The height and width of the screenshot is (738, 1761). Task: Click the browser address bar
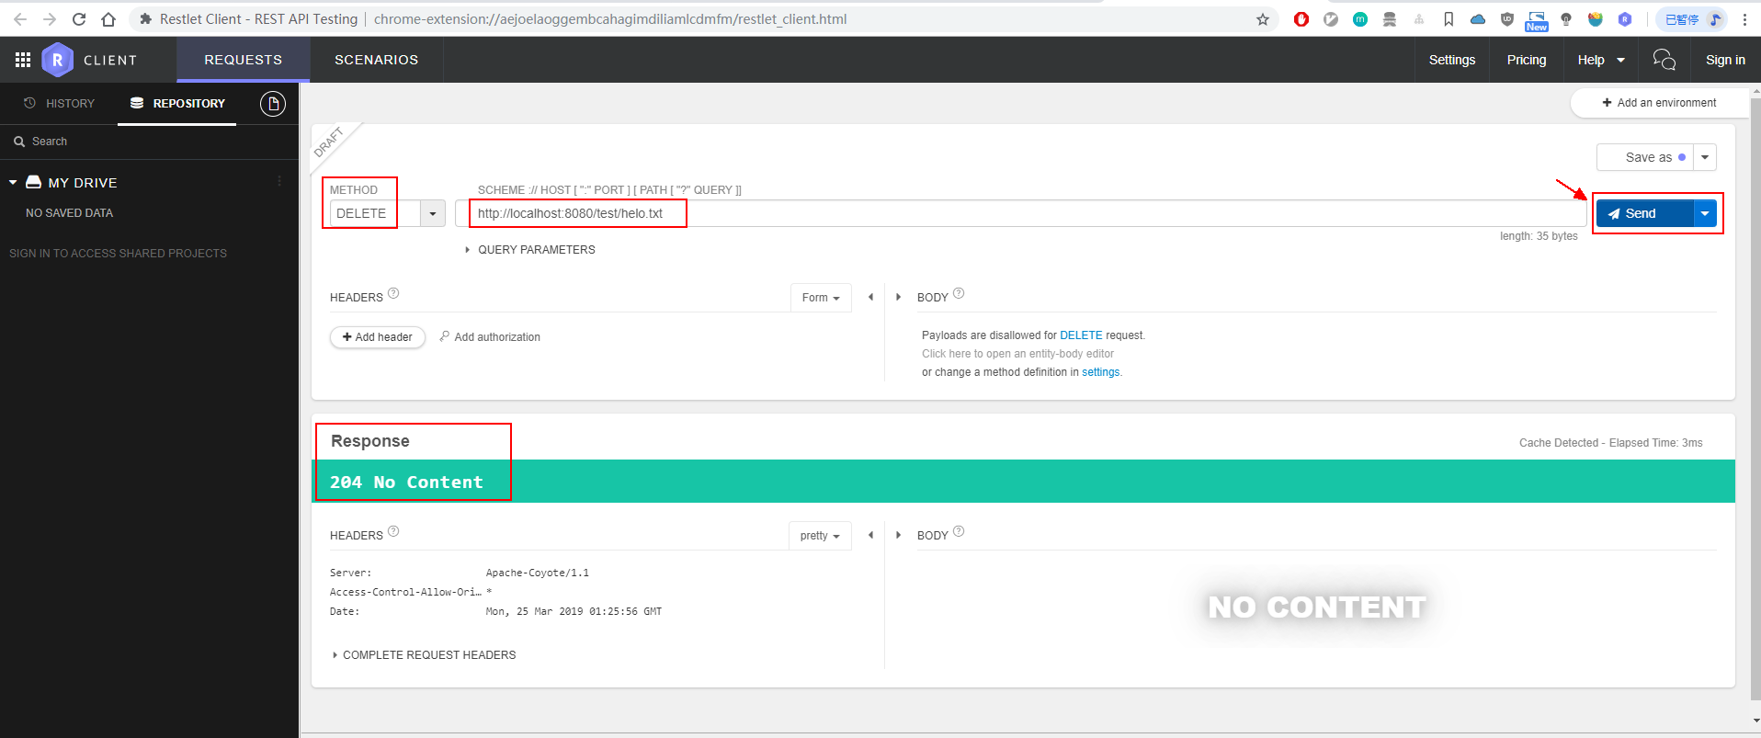point(703,19)
